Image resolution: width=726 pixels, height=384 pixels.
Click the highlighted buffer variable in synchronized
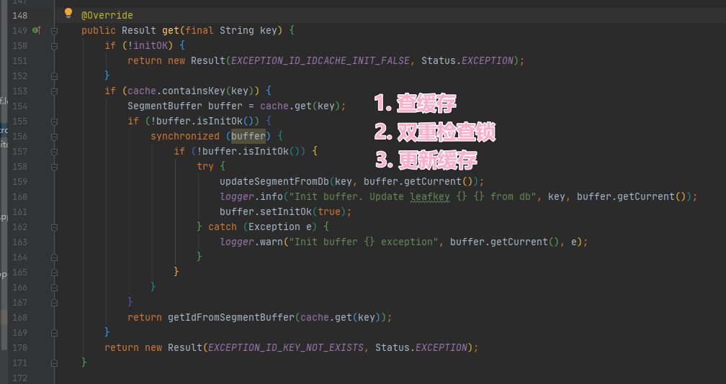[248, 136]
